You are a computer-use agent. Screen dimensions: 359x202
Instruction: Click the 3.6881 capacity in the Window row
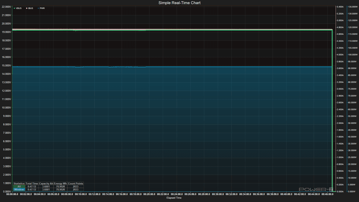tap(46, 189)
